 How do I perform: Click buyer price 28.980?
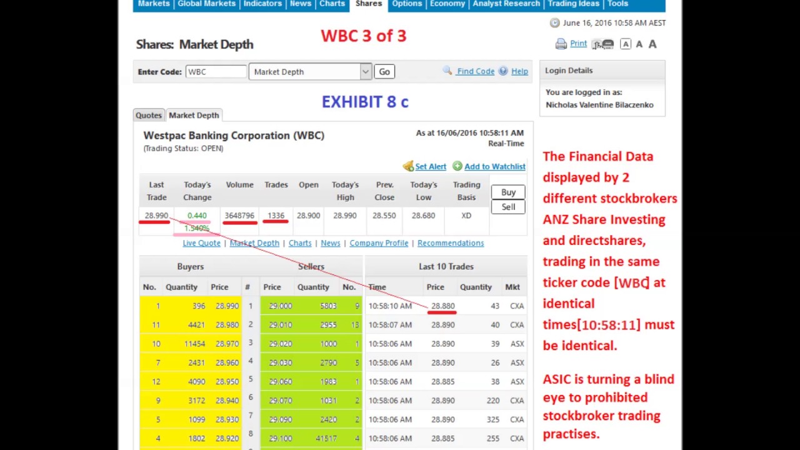coord(227,325)
